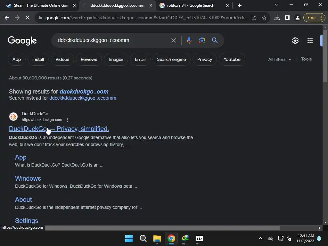This screenshot has height=246, width=328.
Task: Open the App sitelink
Action: pyautogui.click(x=21, y=157)
